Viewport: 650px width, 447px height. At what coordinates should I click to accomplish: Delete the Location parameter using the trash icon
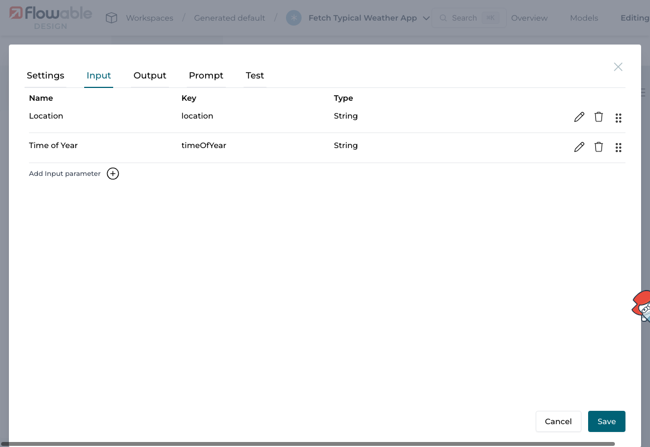click(x=598, y=117)
